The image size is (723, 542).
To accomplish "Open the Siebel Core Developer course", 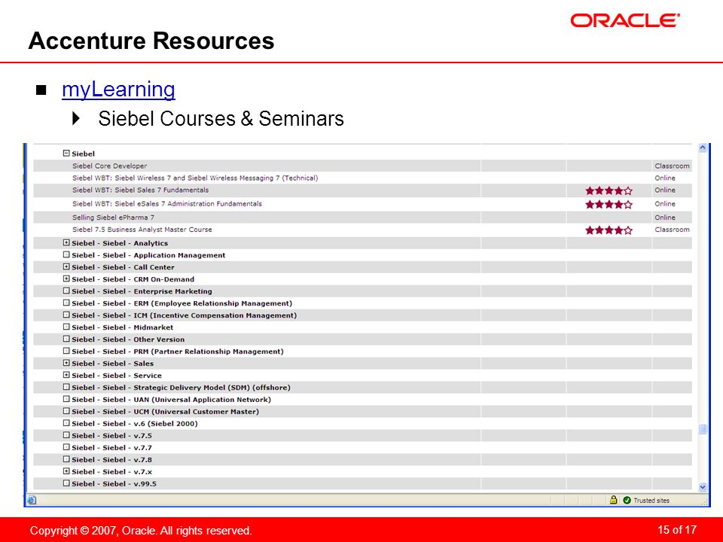I will click(109, 166).
